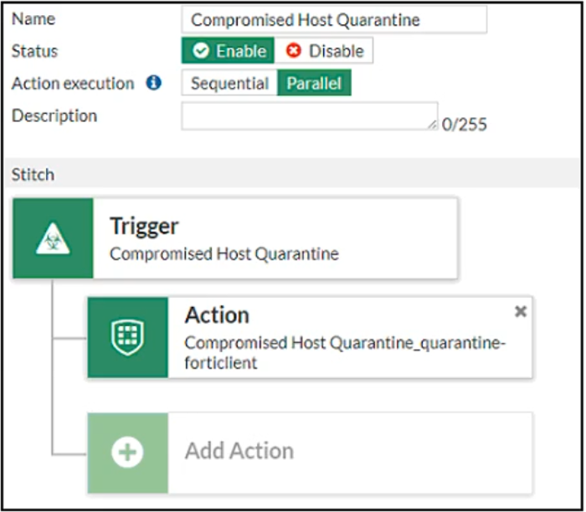Click the biohazard Trigger icon
Viewport: 586px width, 512px height.
53,238
